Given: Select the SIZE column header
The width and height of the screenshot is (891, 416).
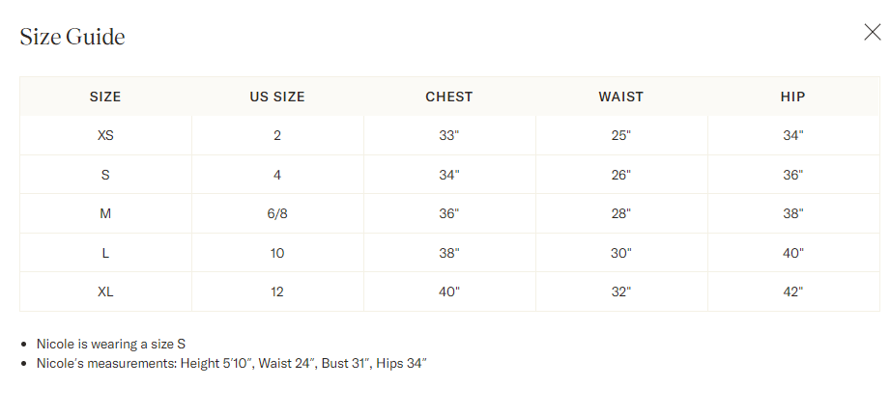Looking at the screenshot, I should [105, 97].
